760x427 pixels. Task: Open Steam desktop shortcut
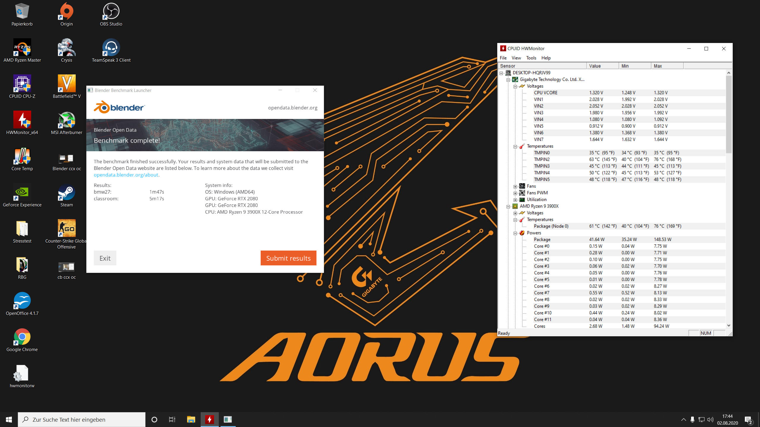coord(66,192)
